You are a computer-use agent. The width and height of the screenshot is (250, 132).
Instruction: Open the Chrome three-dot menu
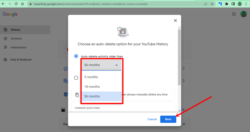[246, 4]
